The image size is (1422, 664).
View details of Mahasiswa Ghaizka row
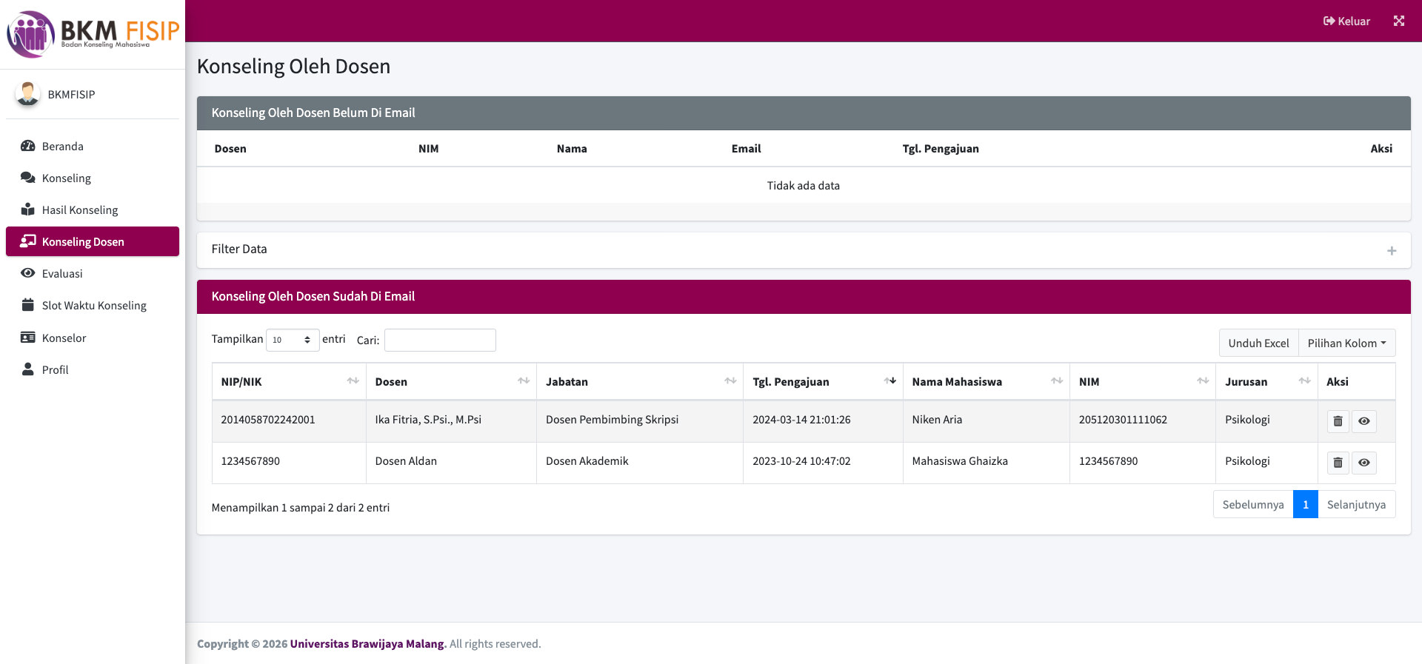[x=1363, y=463]
